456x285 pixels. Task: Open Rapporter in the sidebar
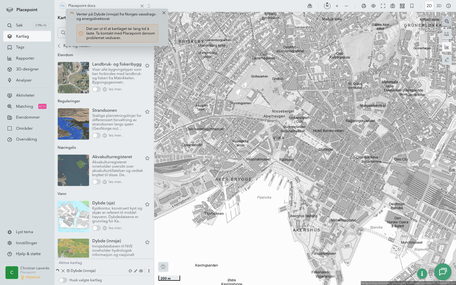[25, 58]
